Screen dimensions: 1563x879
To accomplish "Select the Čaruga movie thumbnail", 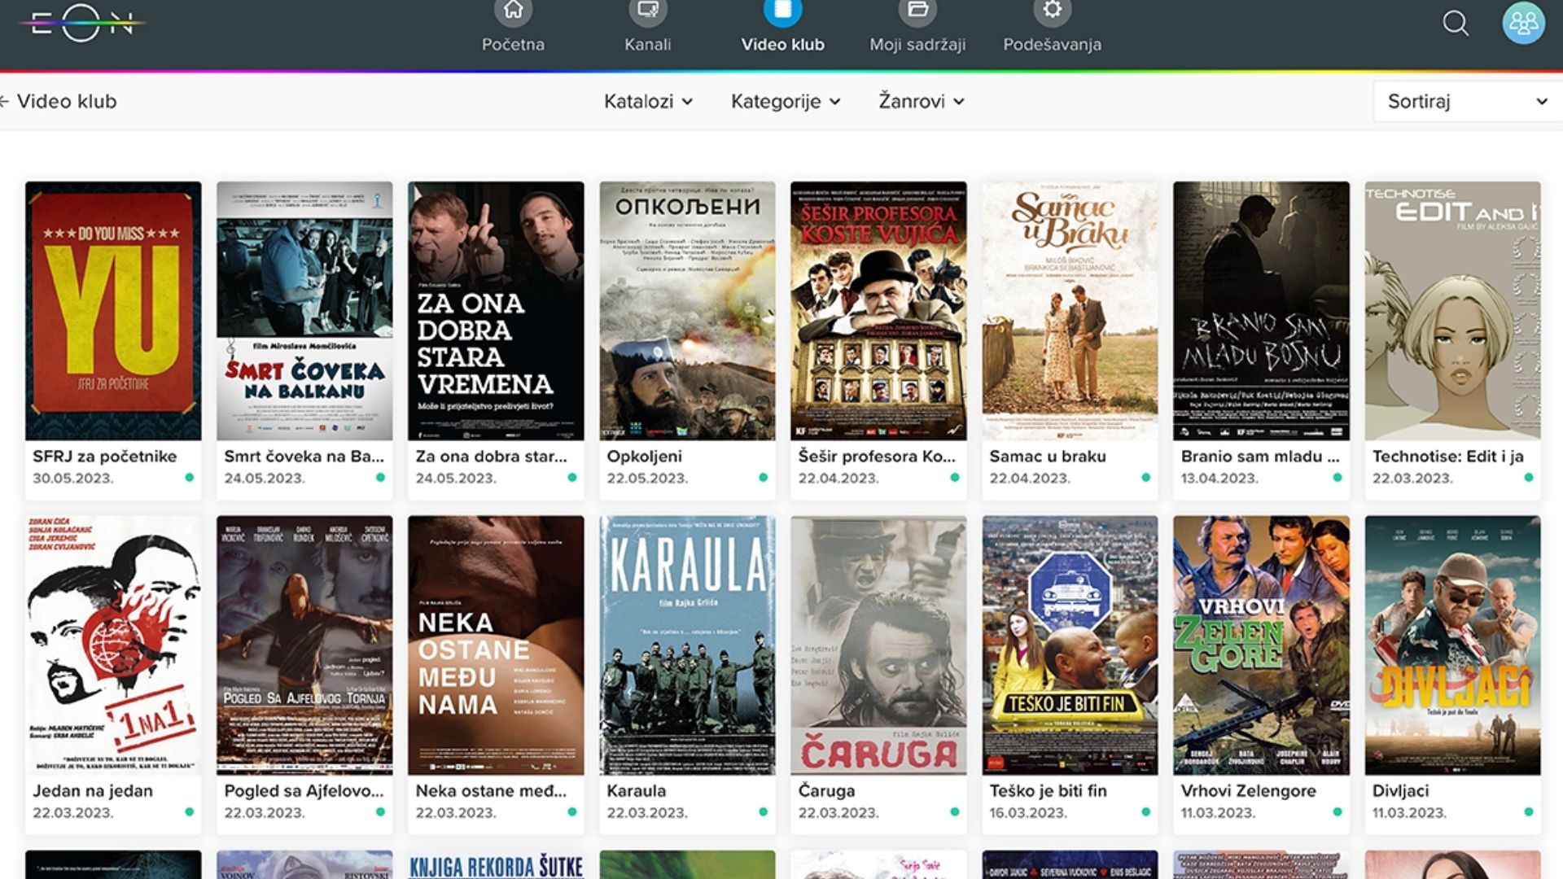I will (878, 645).
